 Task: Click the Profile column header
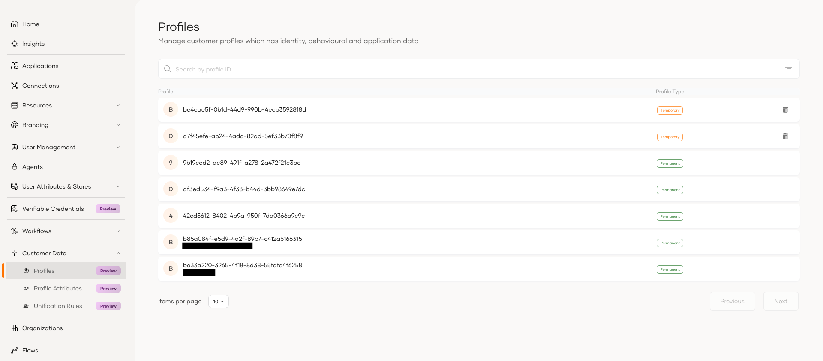tap(166, 92)
